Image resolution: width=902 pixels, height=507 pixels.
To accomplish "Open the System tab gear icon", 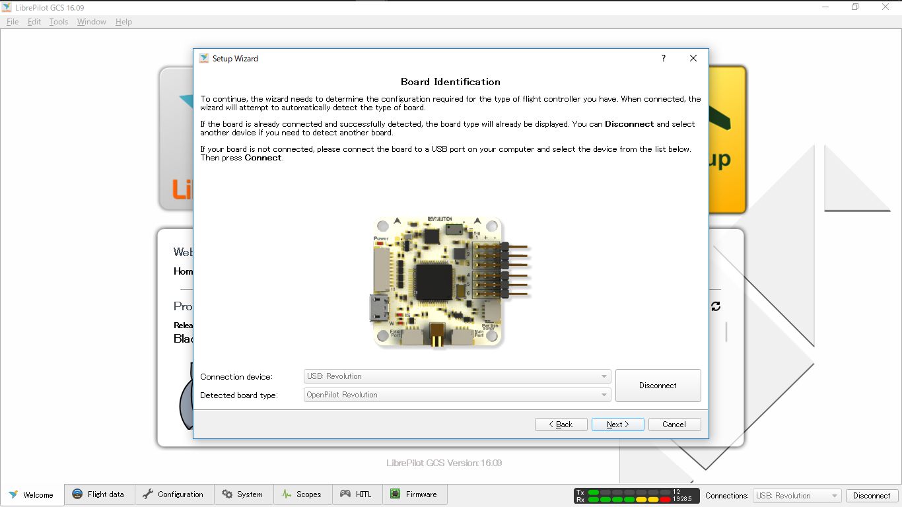I will (227, 494).
